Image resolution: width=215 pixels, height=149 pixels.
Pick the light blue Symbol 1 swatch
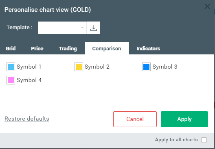(11, 67)
